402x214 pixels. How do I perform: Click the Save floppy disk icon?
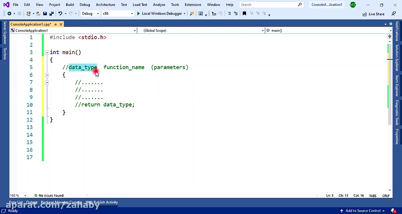click(45, 13)
